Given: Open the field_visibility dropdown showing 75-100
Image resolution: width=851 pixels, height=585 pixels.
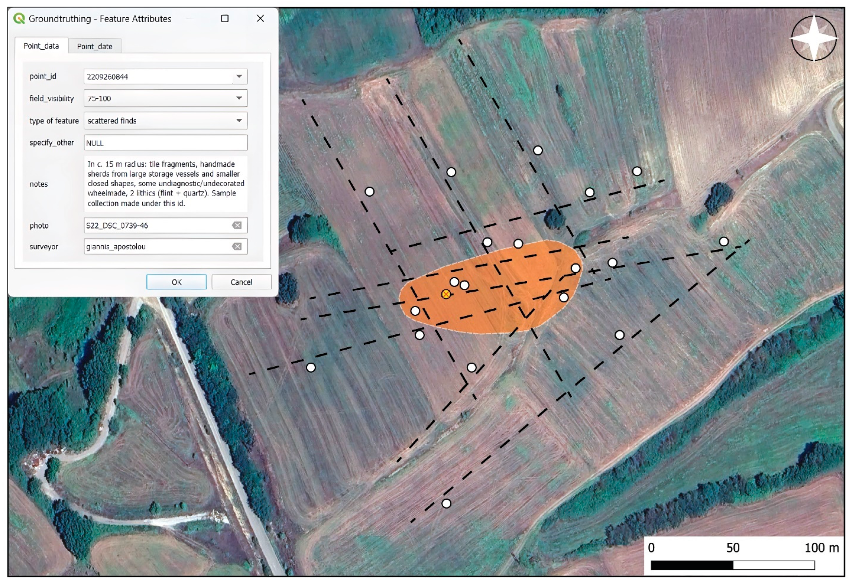Looking at the screenshot, I should tap(239, 98).
